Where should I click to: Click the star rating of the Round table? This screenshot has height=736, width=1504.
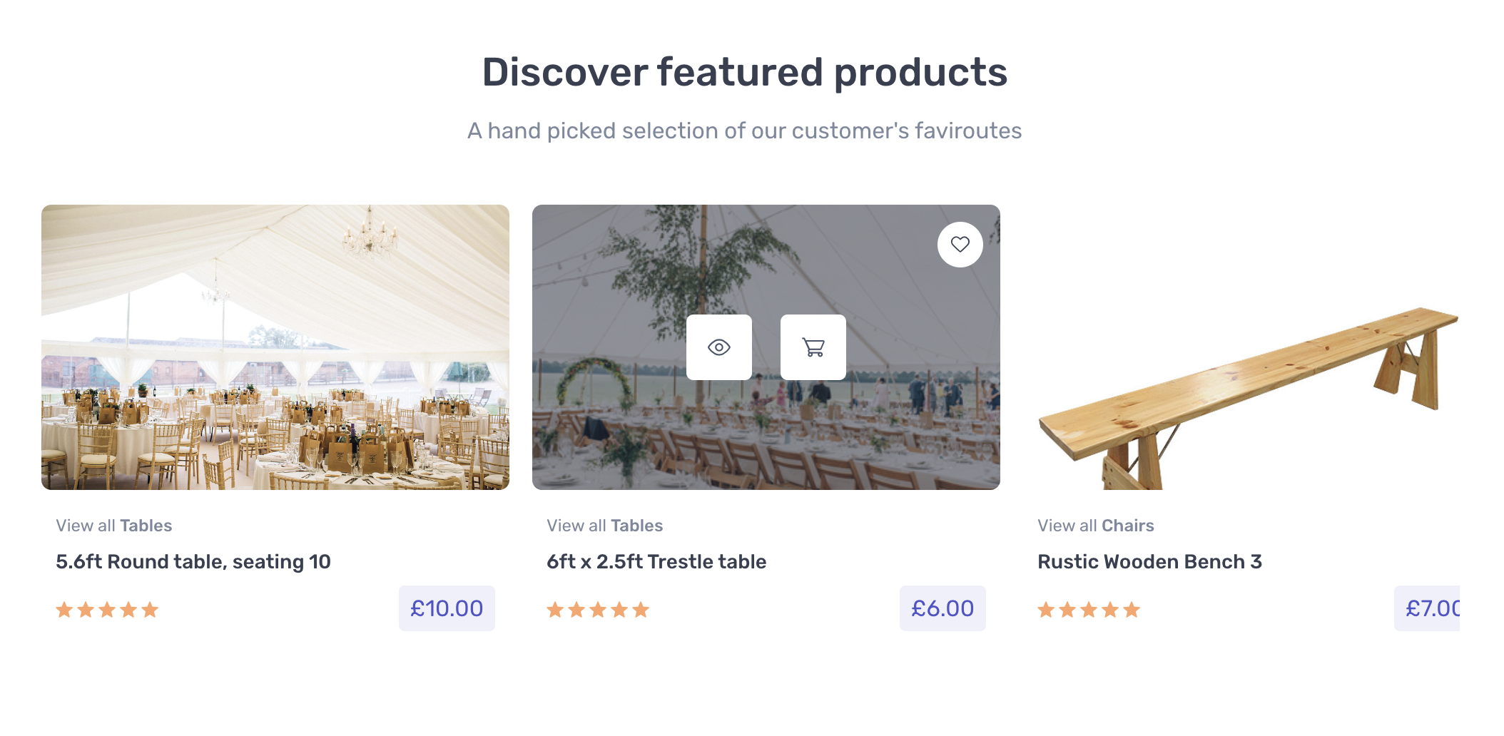107,610
